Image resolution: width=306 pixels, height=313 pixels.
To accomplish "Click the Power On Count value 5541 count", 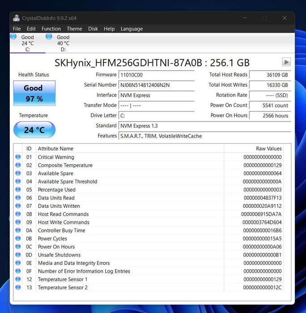I will click(x=270, y=105).
